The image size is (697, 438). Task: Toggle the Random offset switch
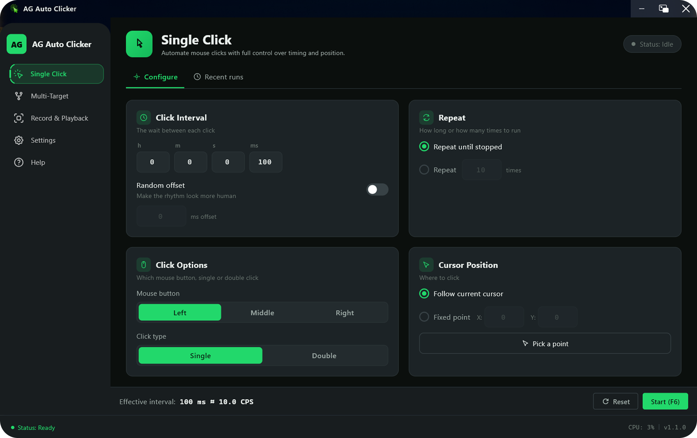[x=377, y=190]
